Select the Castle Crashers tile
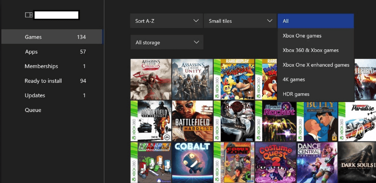This screenshot has width=376, height=183. (x=151, y=162)
